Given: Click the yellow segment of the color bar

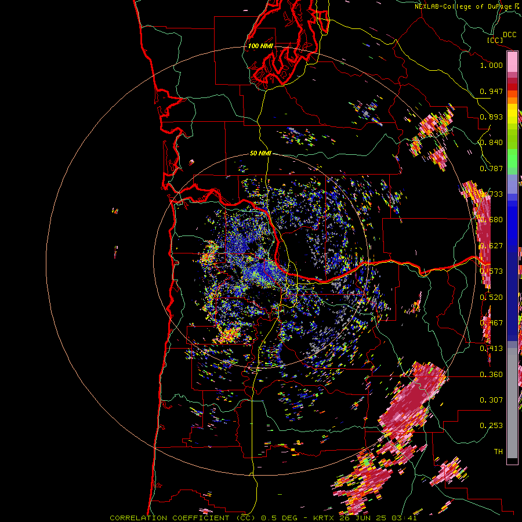Looking at the screenshot, I should tap(512, 114).
